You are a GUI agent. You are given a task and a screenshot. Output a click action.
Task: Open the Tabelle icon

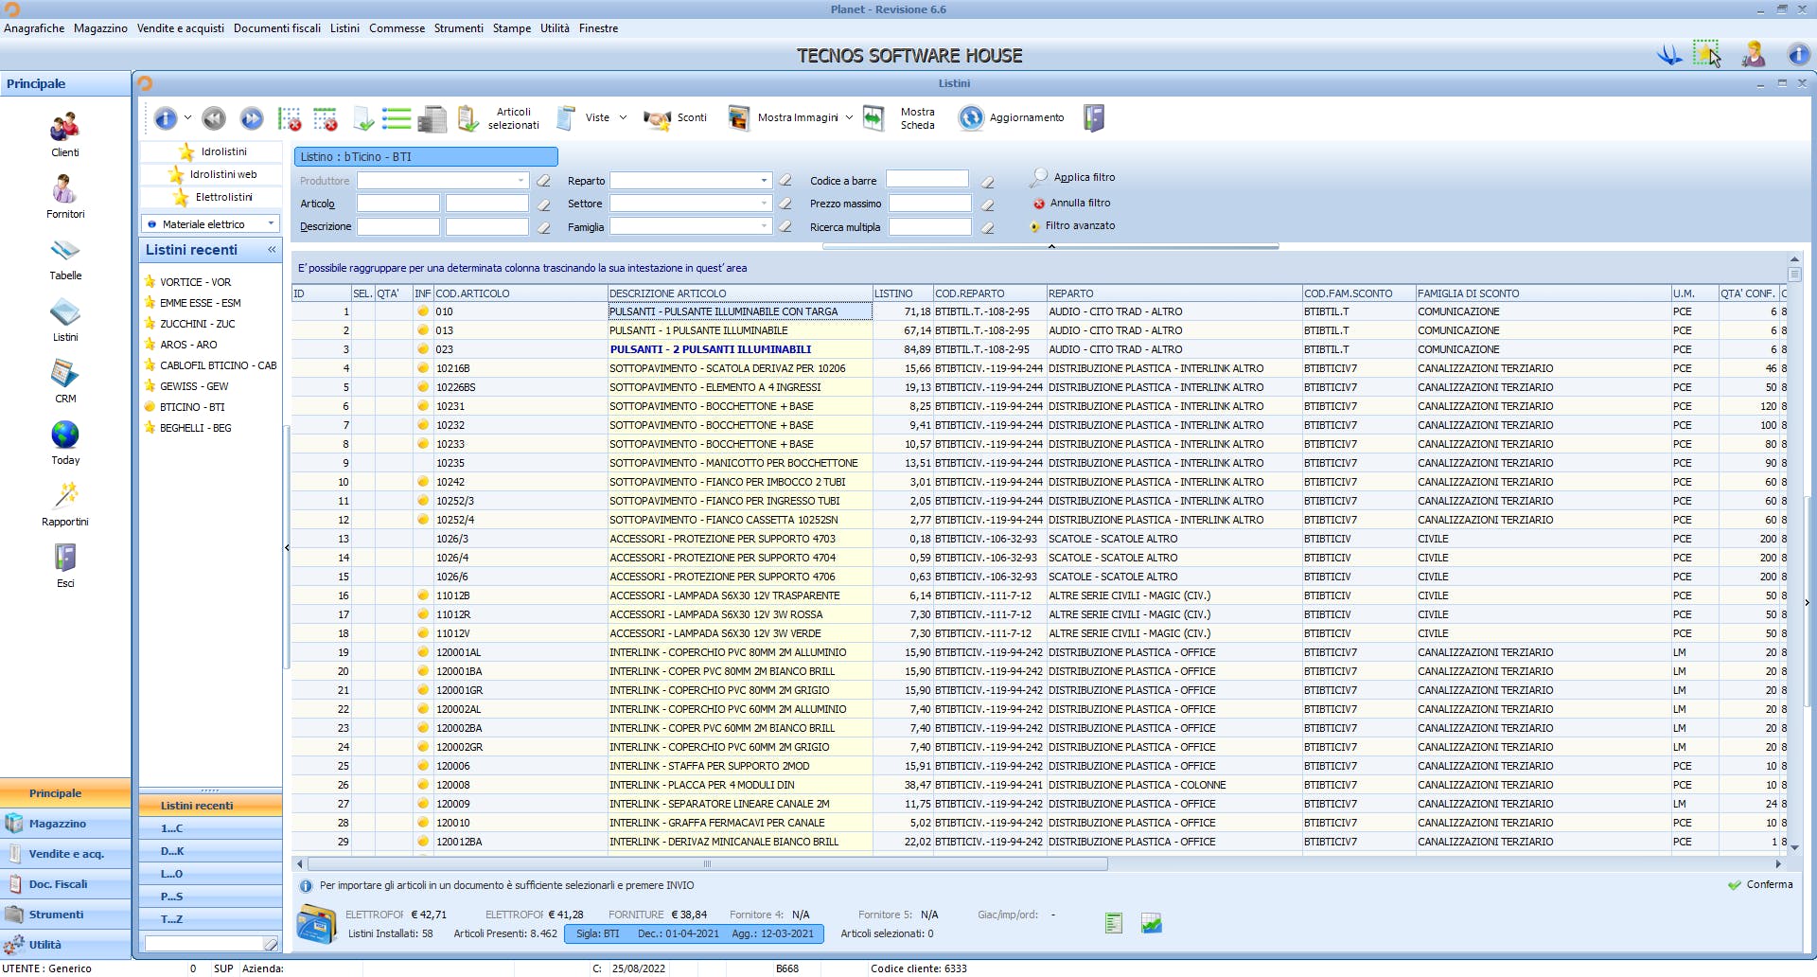(64, 258)
